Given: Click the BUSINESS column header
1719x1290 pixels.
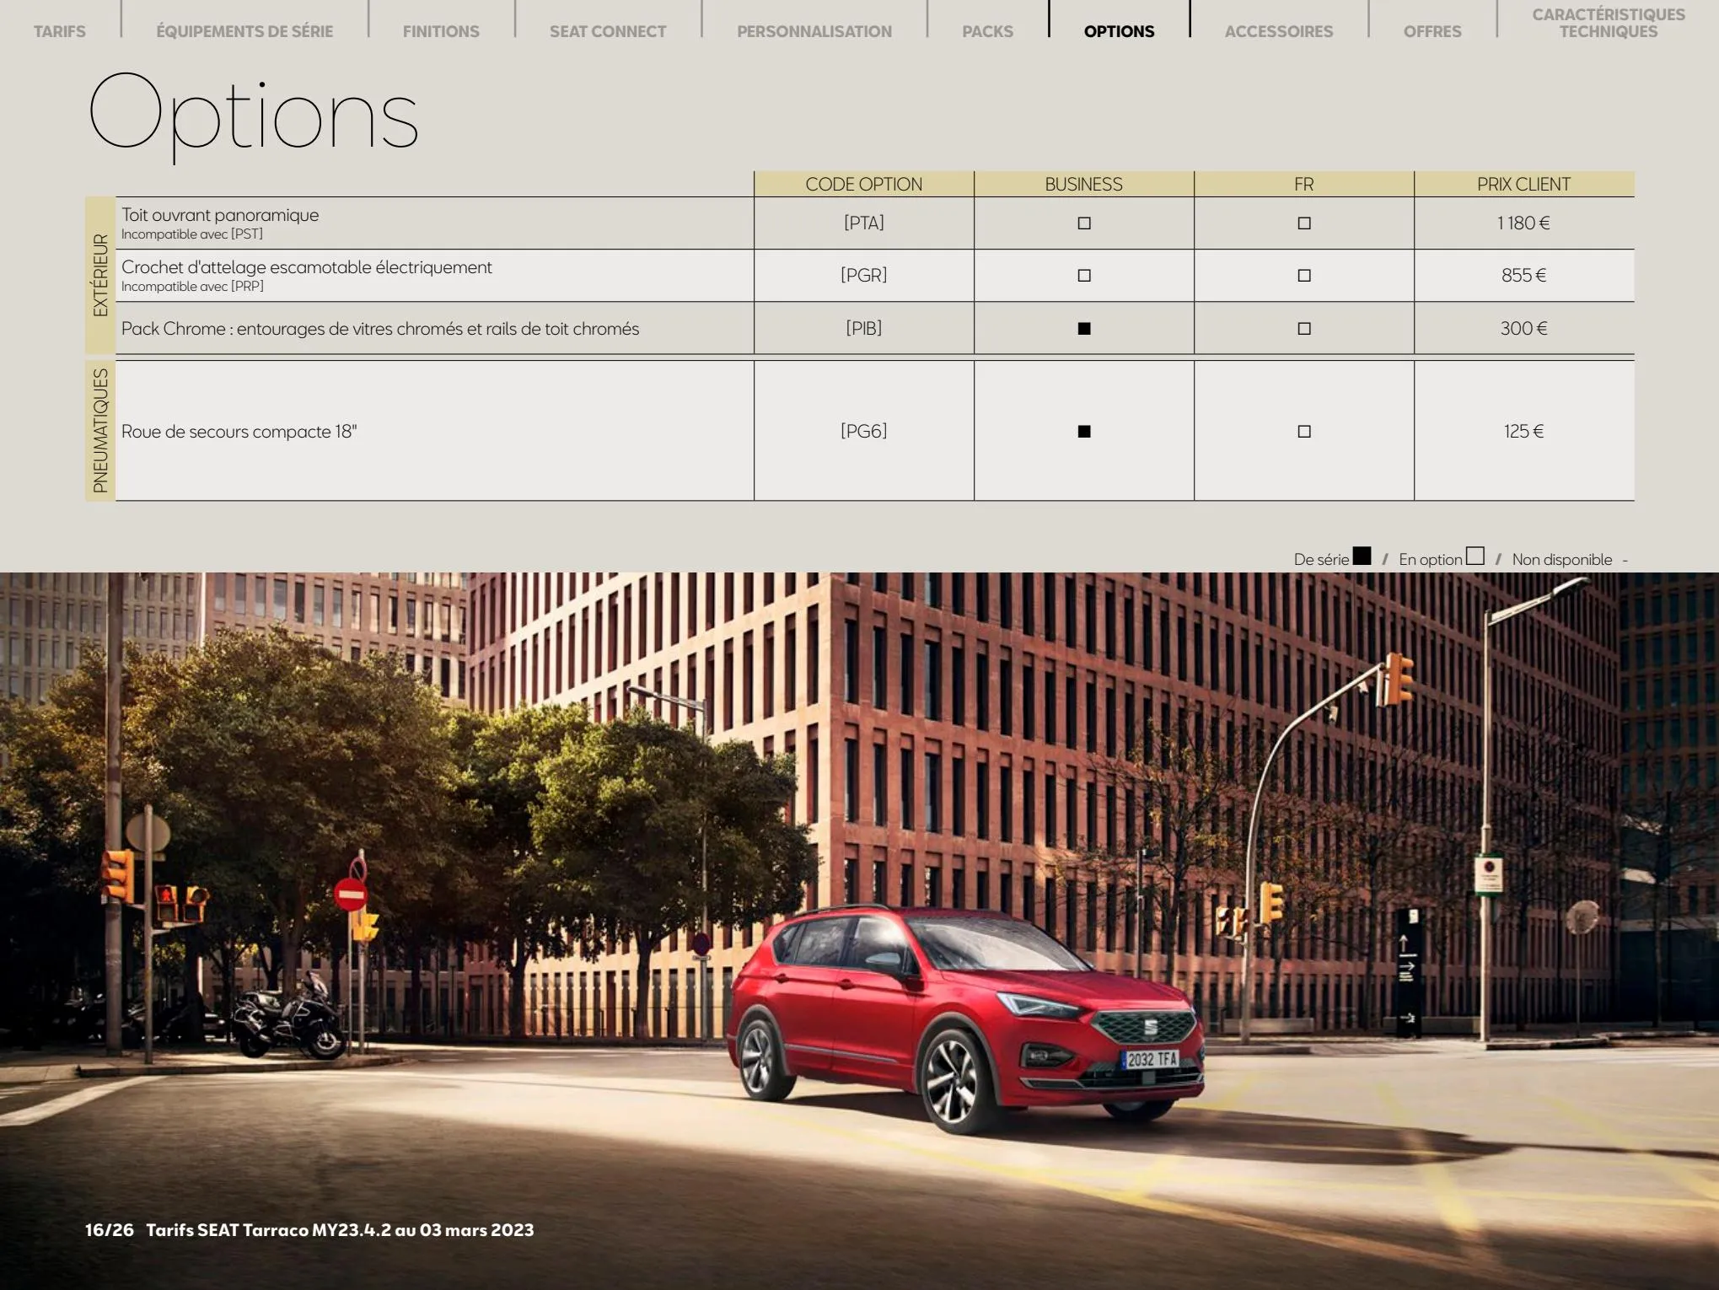Looking at the screenshot, I should (x=1084, y=184).
